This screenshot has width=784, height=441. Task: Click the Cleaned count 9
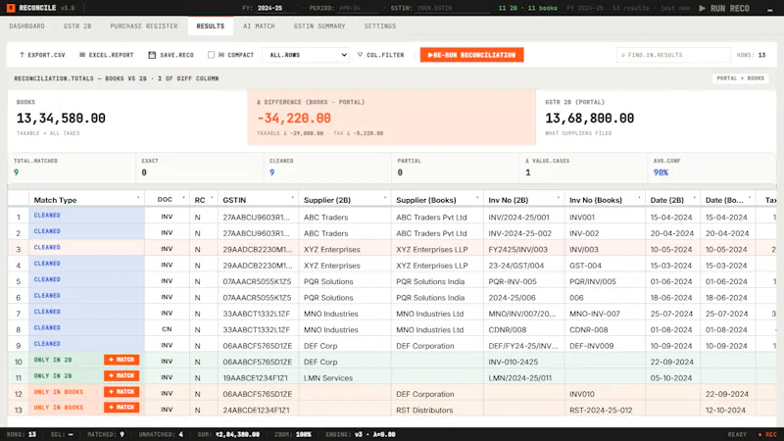coord(272,172)
